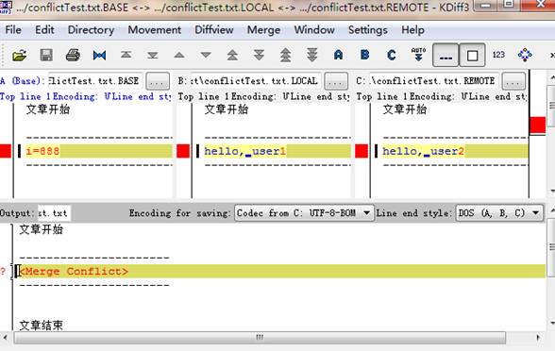Click the red conflict marker in overview
The height and width of the screenshot is (351, 555).
pos(538,125)
